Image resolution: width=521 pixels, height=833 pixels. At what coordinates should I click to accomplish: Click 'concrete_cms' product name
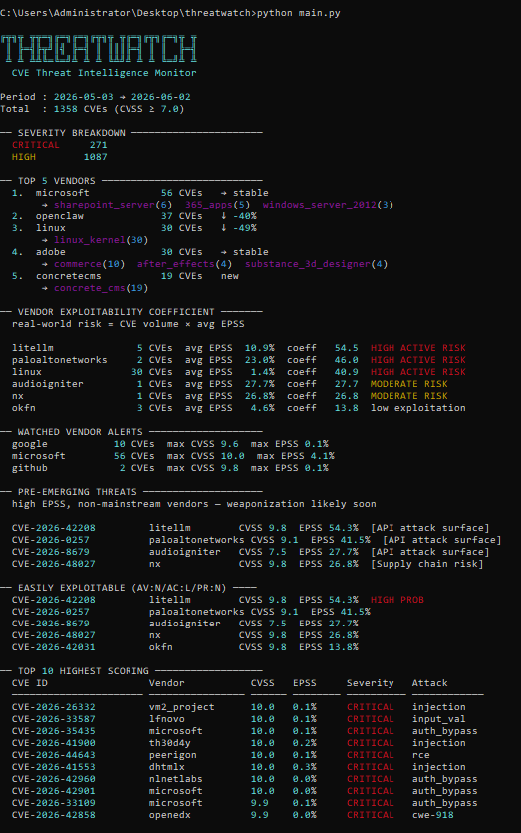click(x=89, y=288)
